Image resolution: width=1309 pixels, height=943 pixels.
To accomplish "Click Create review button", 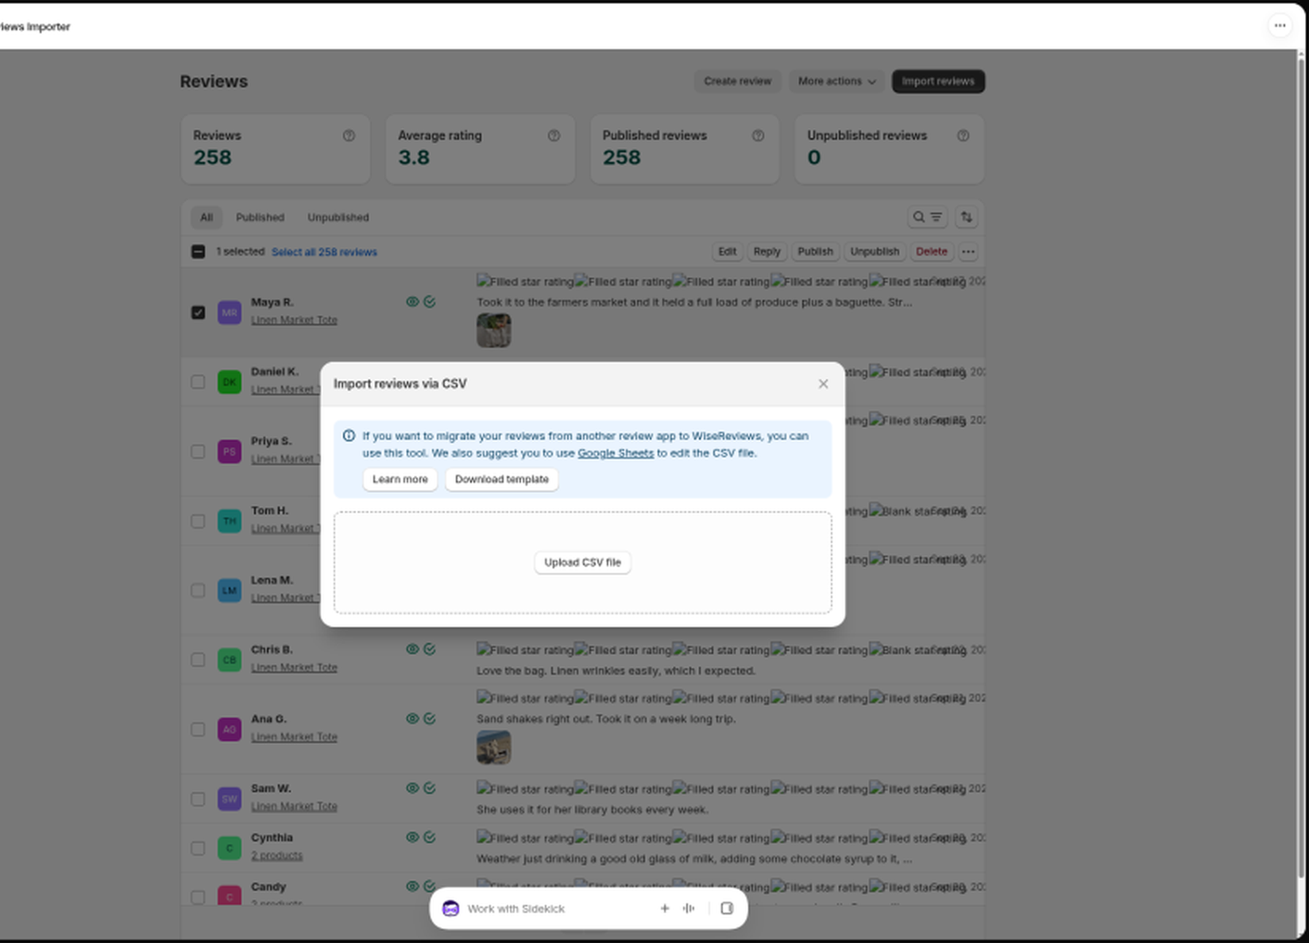I will point(737,81).
